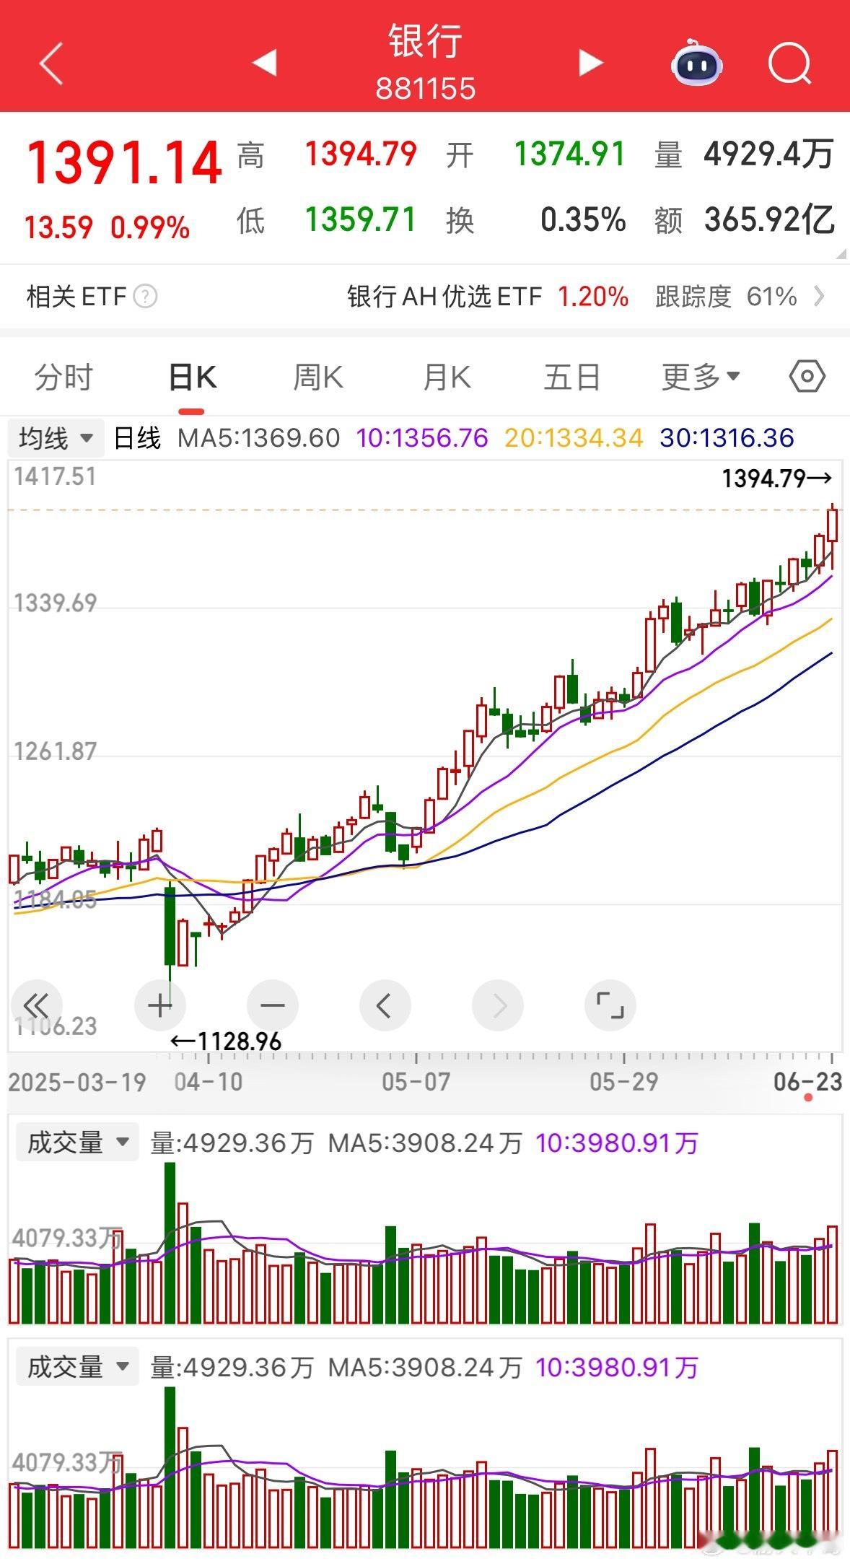Image resolution: width=850 pixels, height=1564 pixels.
Task: Enter fullscreen chart with the corner-brackets icon
Action: click(x=610, y=1005)
